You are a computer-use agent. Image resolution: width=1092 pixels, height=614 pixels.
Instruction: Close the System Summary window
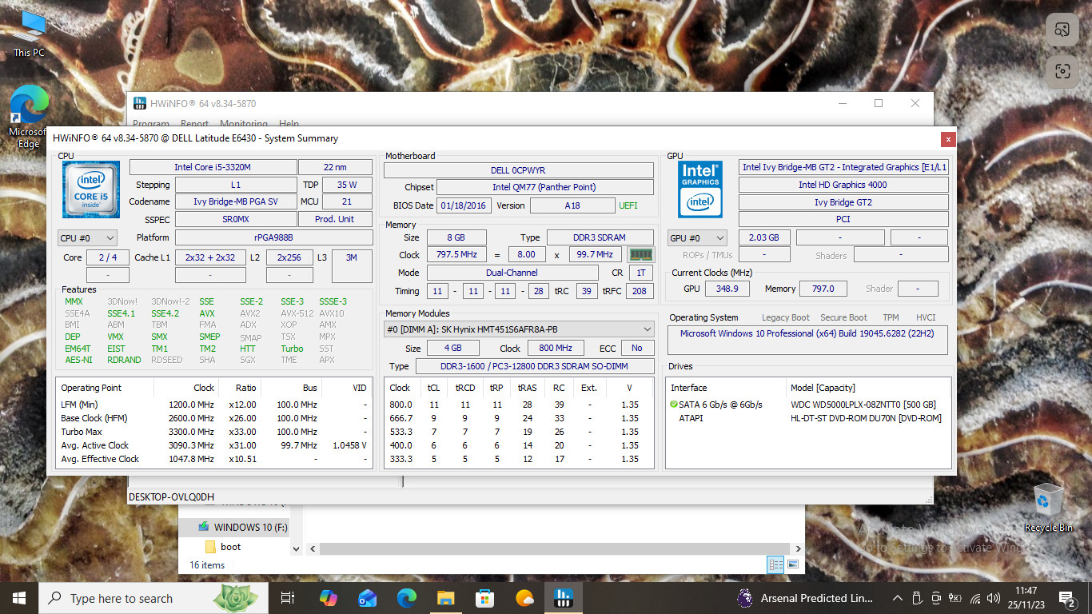947,138
